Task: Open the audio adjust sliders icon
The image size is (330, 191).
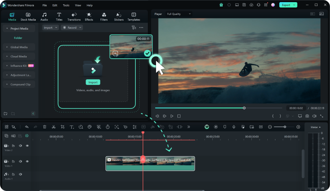Action: (x=134, y=127)
